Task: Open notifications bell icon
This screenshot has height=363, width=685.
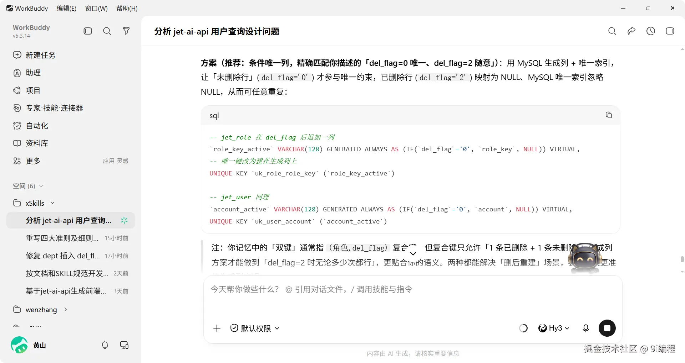Action: (105, 345)
